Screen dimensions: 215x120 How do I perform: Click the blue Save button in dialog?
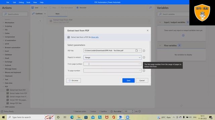click(128, 80)
